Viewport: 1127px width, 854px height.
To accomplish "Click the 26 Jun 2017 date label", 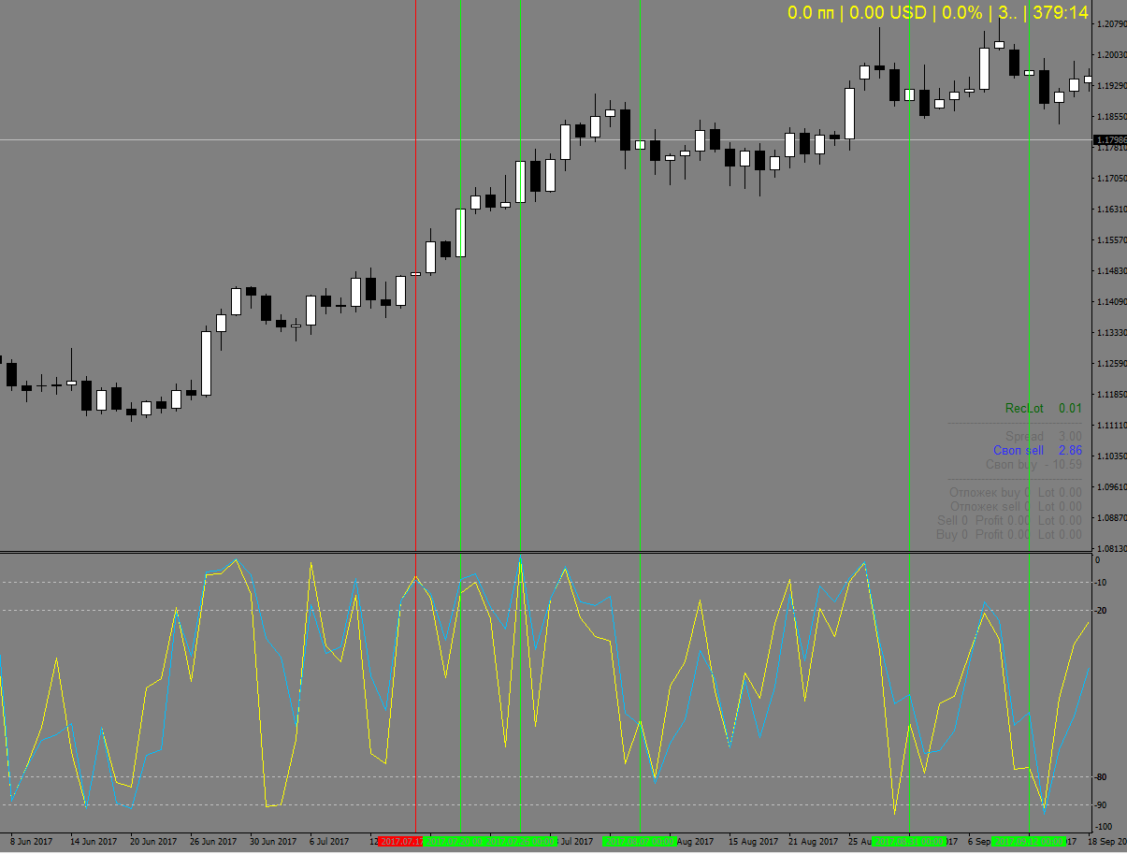I will (x=213, y=842).
